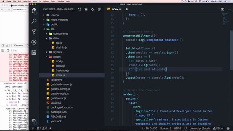Clear the console in DevTools

click(x=8, y=50)
